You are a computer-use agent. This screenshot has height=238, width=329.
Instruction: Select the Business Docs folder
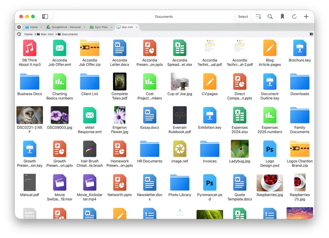(x=30, y=82)
